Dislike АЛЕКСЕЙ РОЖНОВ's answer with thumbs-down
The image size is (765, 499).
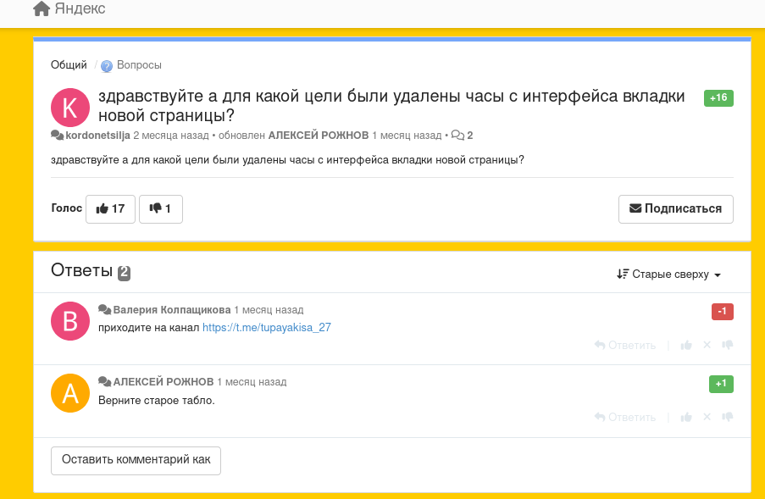727,418
